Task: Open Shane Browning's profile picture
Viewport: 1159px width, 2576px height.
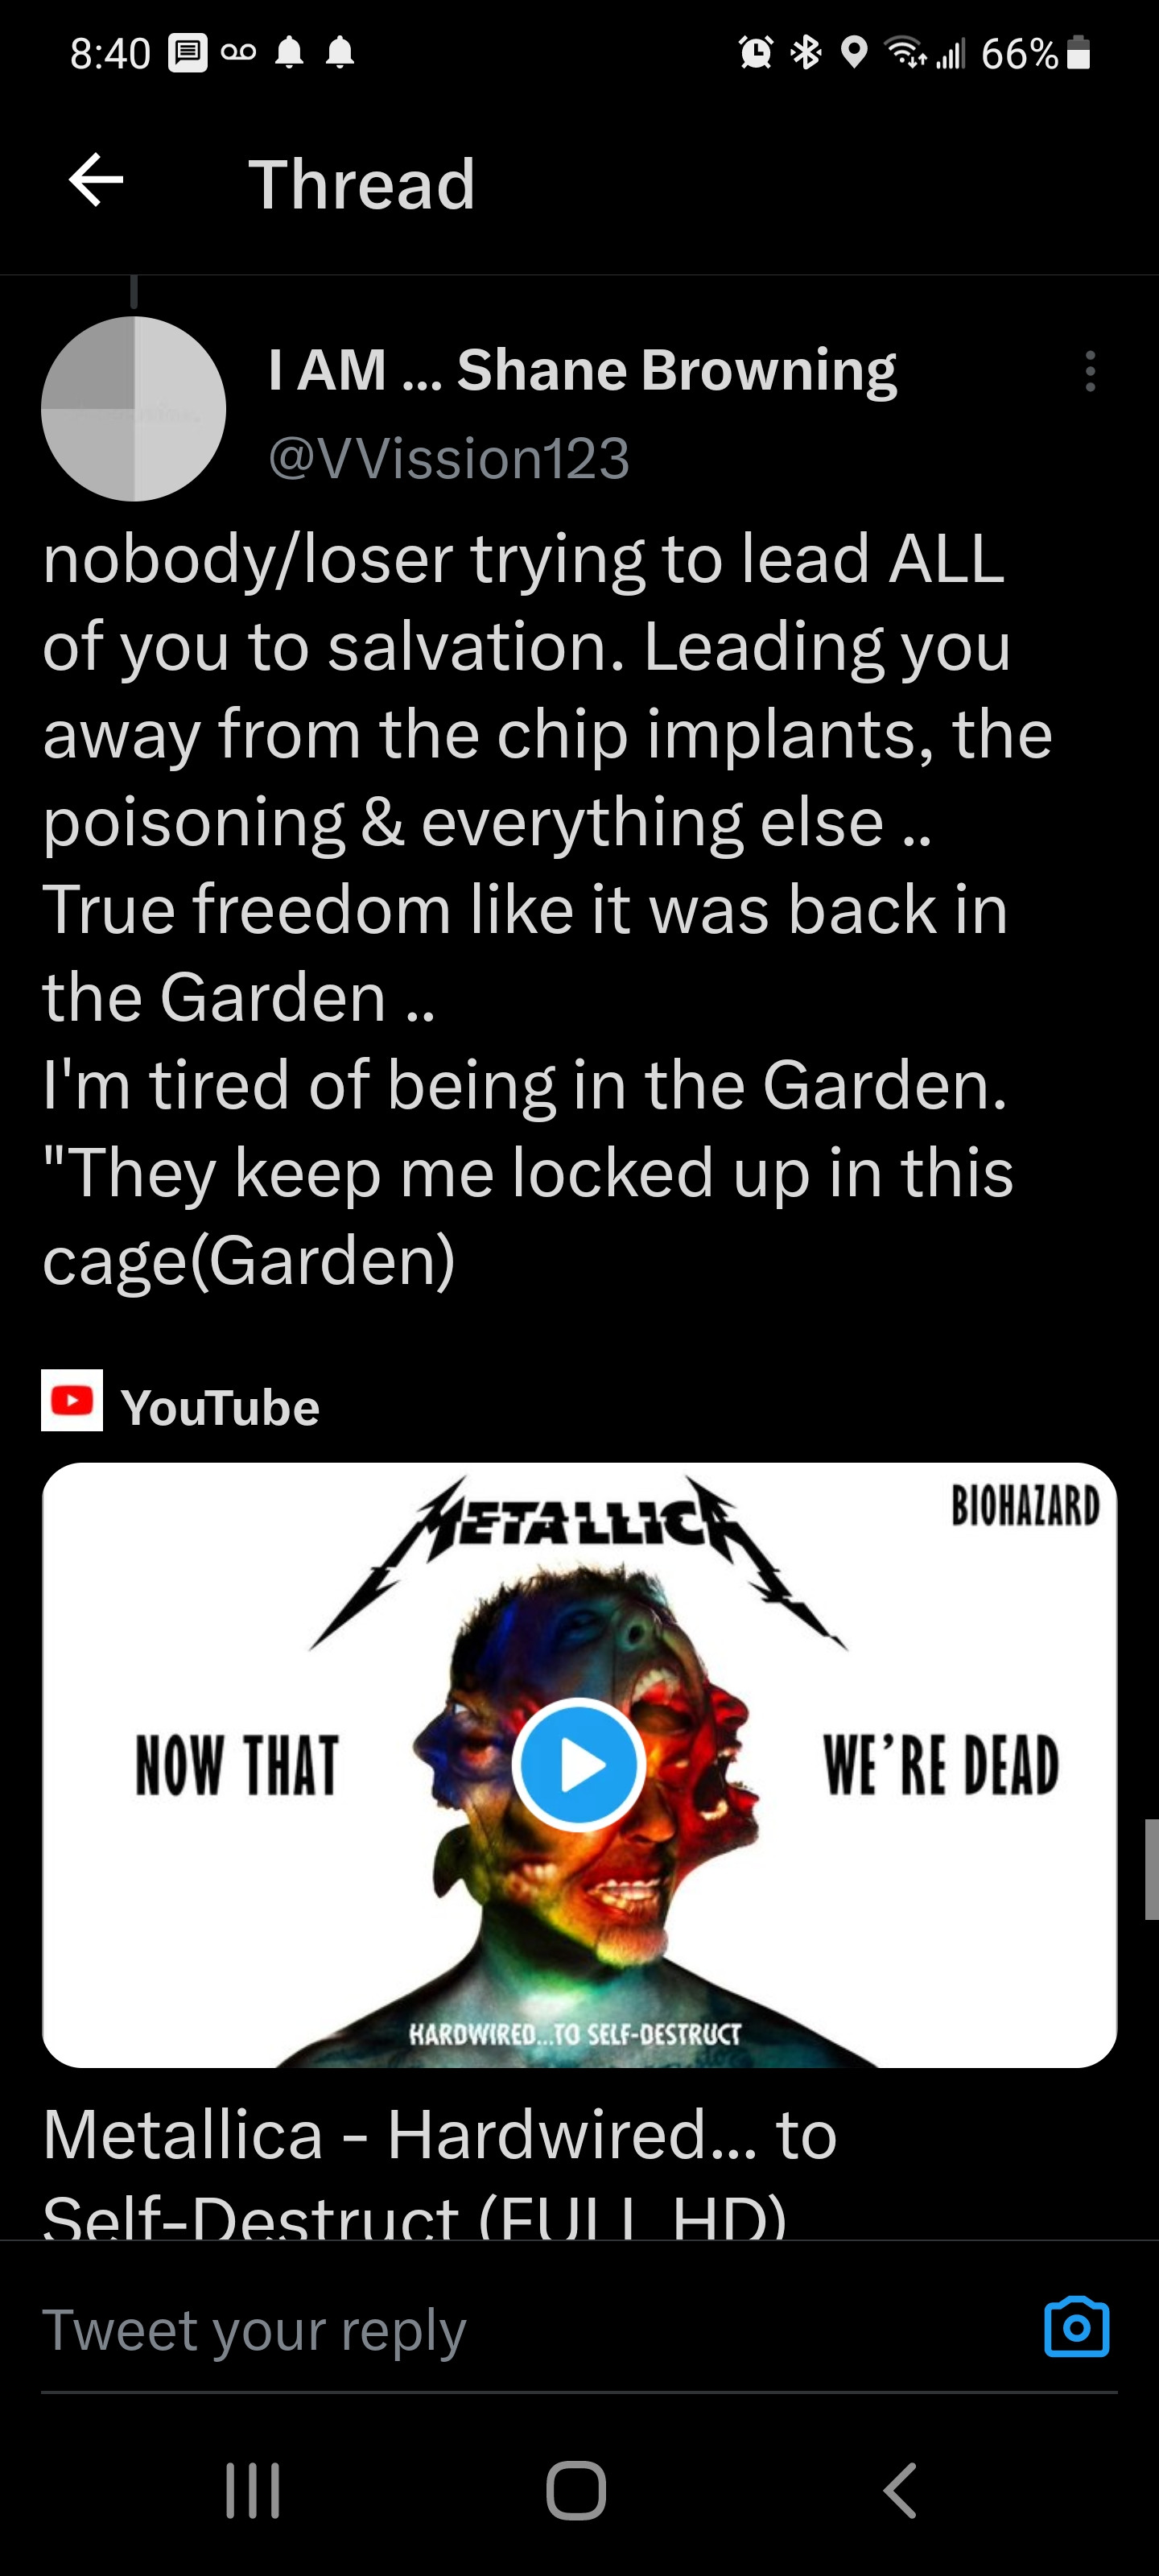Action: [134, 409]
